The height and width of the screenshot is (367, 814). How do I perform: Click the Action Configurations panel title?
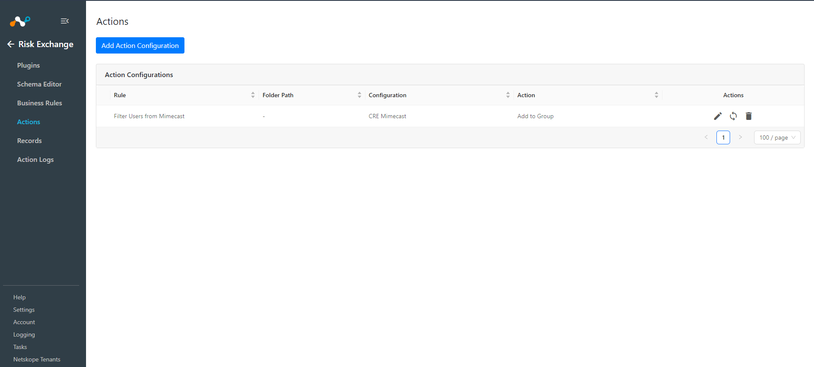(139, 75)
